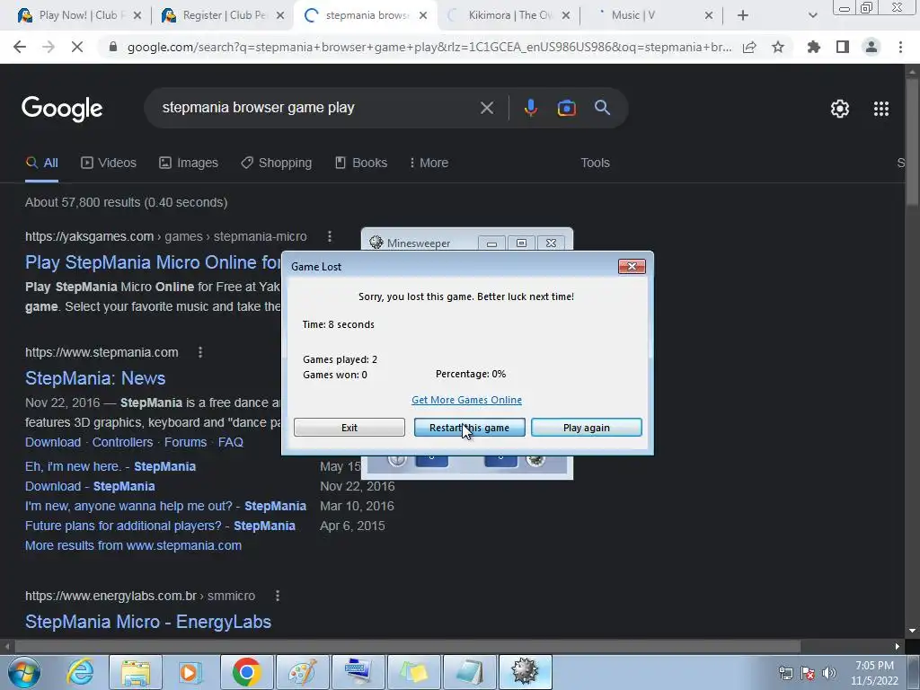Open search Tools options
This screenshot has height=690, width=920.
click(595, 163)
